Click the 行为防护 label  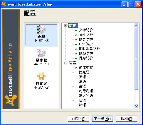tap(86, 58)
